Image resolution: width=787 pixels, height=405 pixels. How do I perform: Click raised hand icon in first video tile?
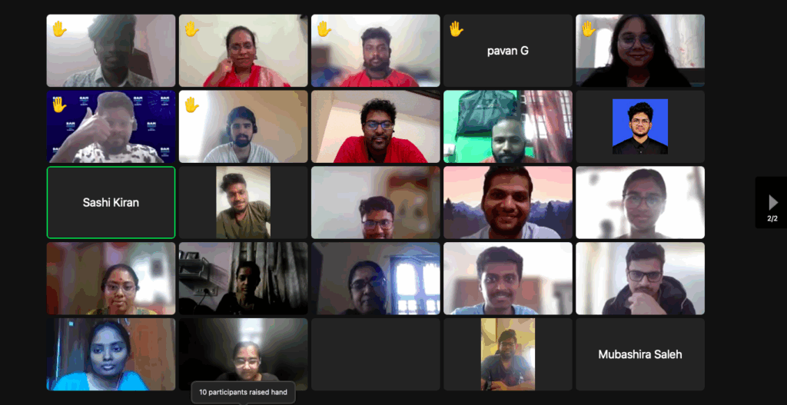point(59,28)
